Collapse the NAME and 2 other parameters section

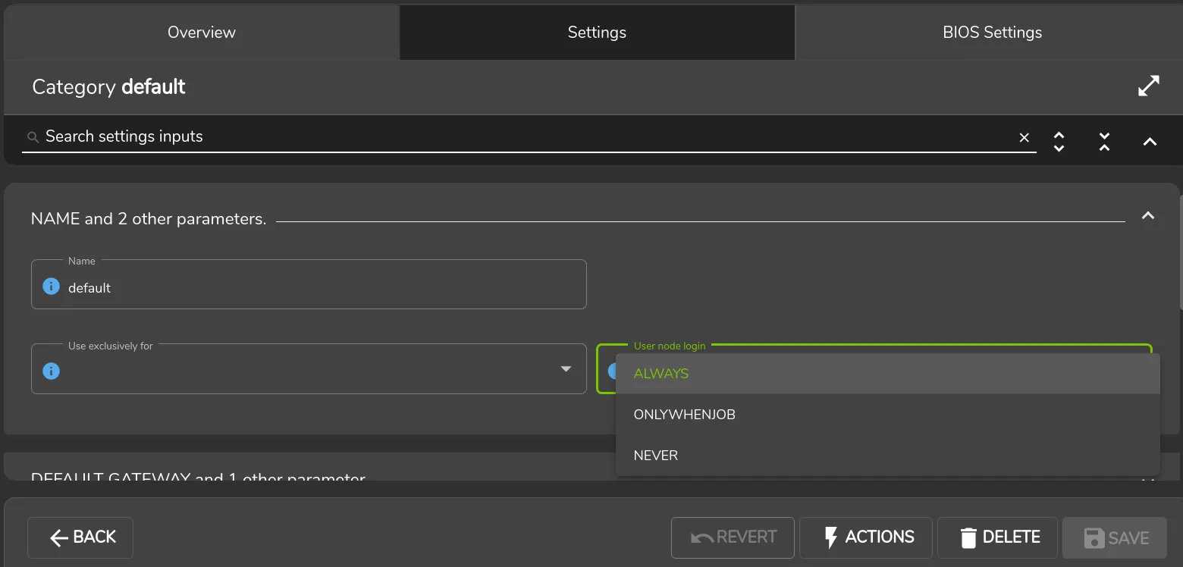tap(1148, 216)
